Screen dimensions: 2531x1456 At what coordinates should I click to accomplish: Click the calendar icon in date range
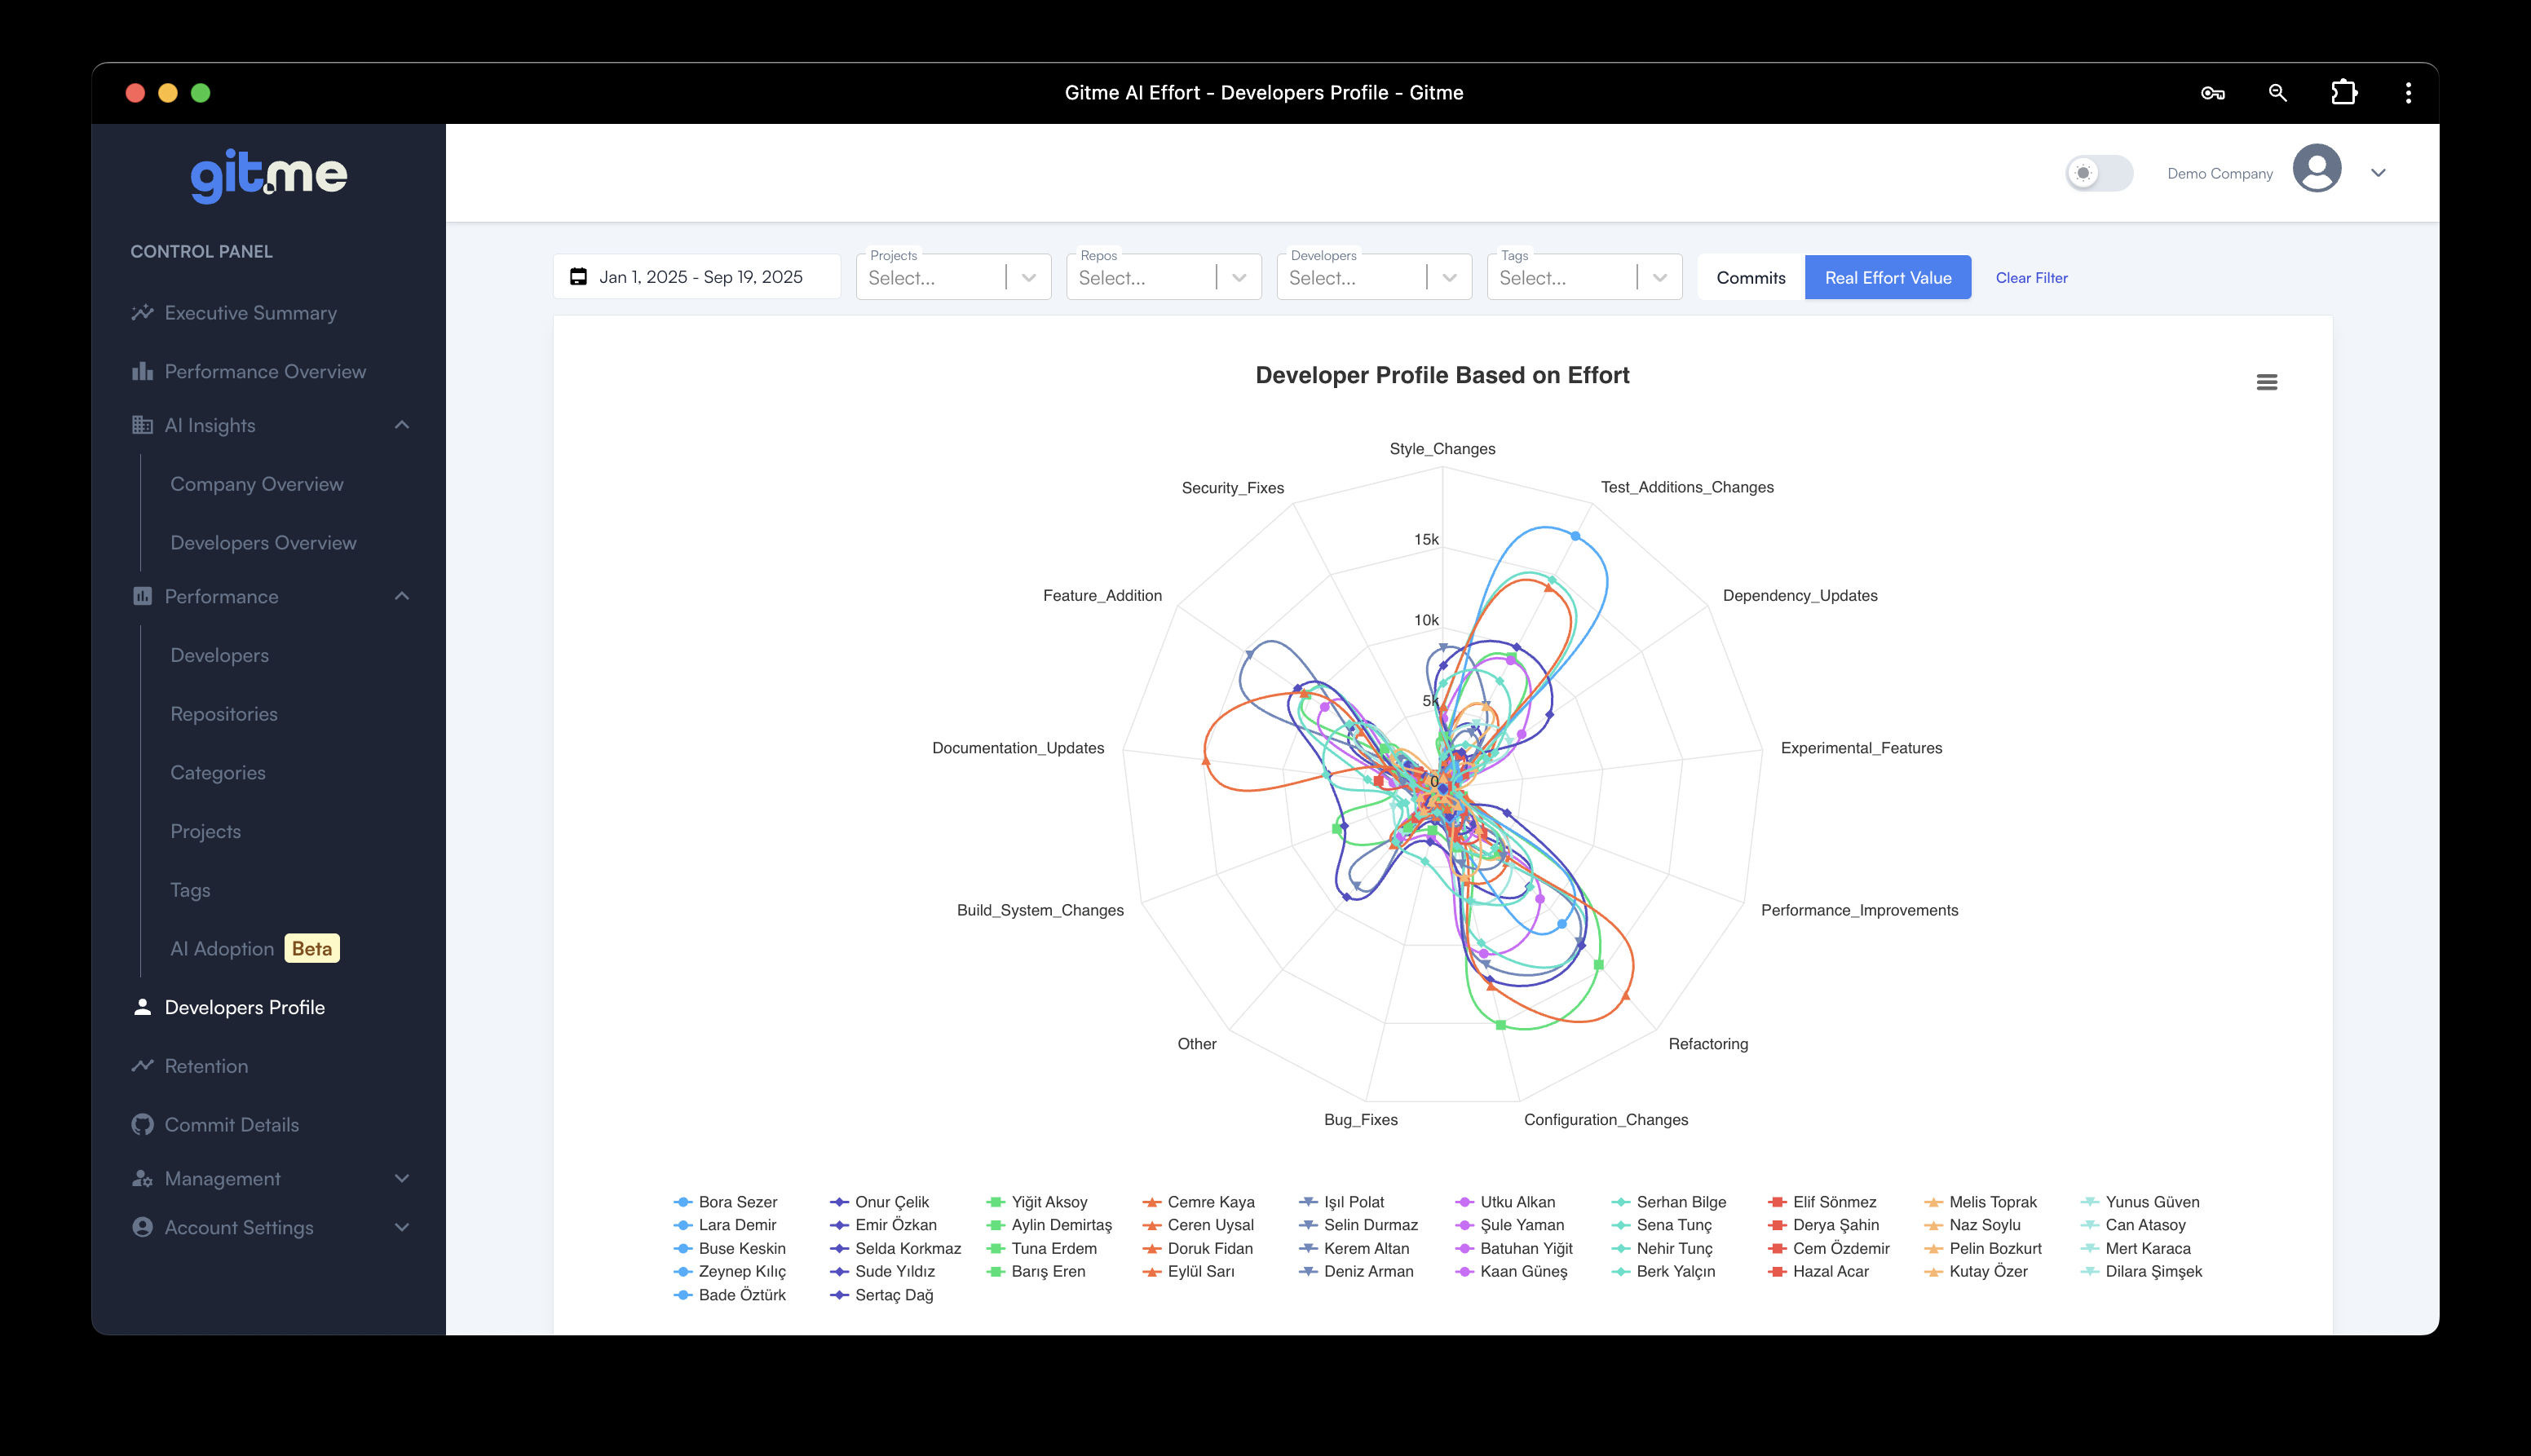click(578, 277)
